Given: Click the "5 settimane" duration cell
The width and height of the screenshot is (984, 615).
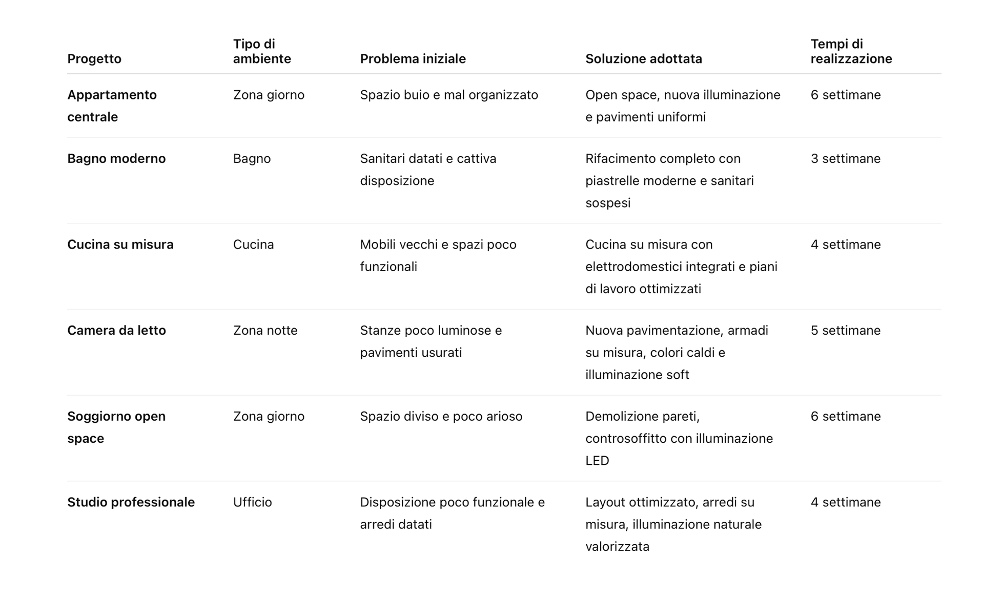Looking at the screenshot, I should [x=845, y=331].
